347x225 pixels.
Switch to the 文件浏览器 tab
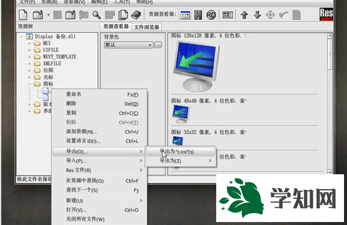coord(146,27)
